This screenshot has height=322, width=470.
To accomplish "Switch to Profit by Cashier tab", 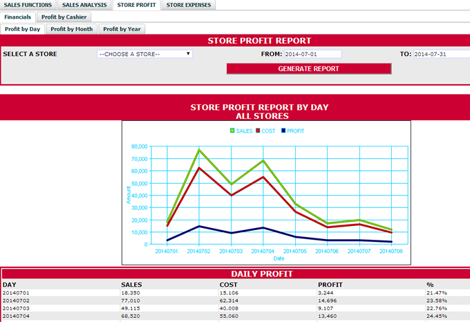I will [x=64, y=17].
